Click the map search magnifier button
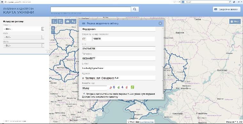The width and height of the screenshot is (243, 124). click(135, 9)
